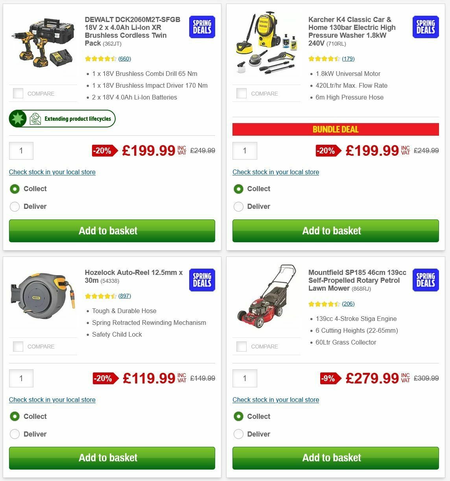Click the green Extending product lifecycles eco icon
This screenshot has height=481, width=450.
click(x=18, y=118)
